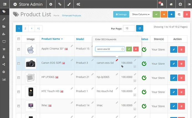Select page 1 pagination button
Screen dimensions: 192x118
click(x=19, y=28)
